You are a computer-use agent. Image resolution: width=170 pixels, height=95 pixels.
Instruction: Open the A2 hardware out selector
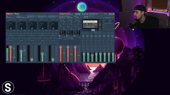85,14
